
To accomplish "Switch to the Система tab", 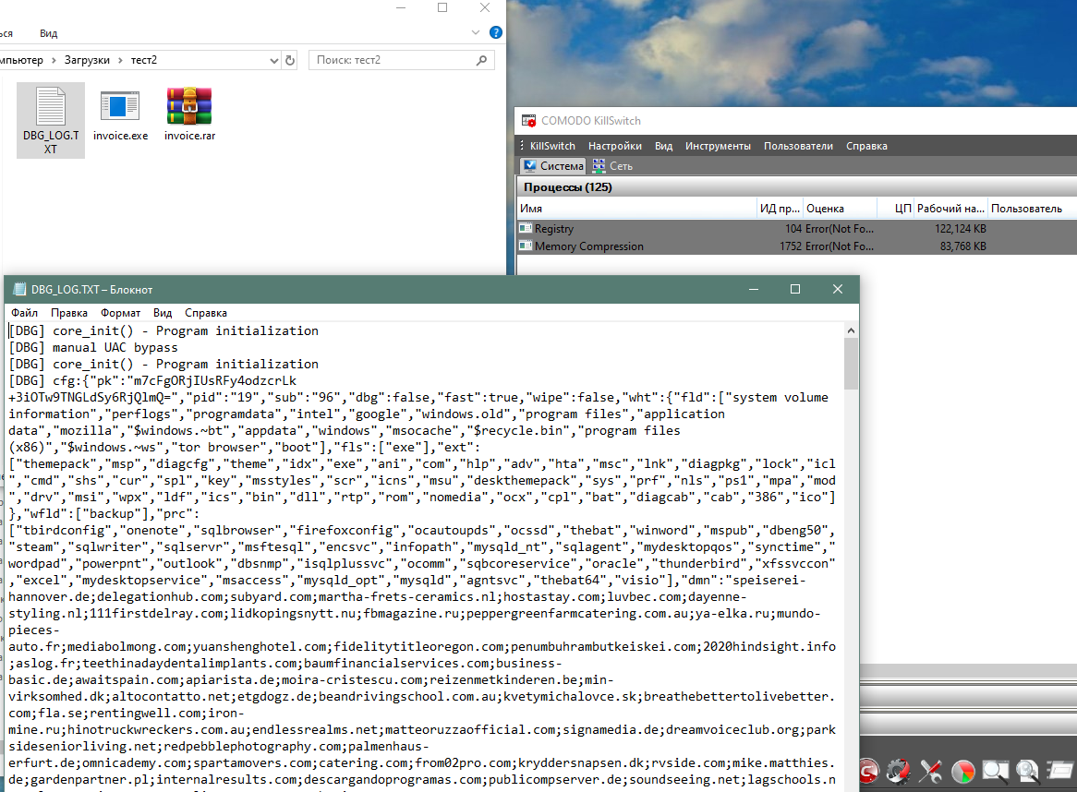I will (x=553, y=166).
